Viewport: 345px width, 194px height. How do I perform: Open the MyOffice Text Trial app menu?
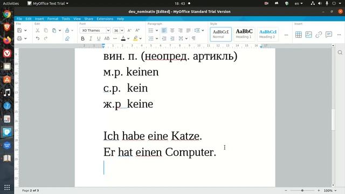[48, 4]
